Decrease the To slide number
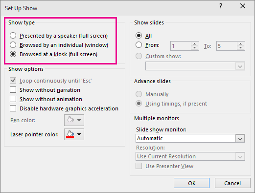Screen dimensions: 255x193 click(x=240, y=48)
